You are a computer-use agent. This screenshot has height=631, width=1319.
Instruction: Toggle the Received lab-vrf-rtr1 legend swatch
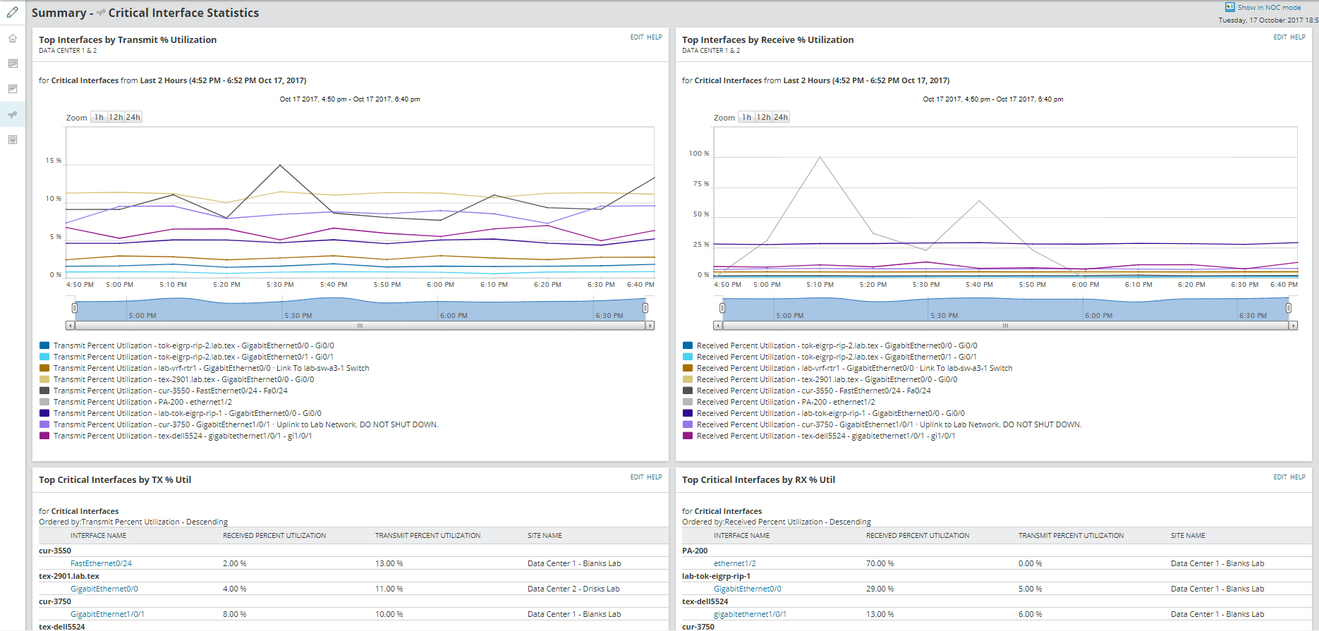tap(688, 368)
